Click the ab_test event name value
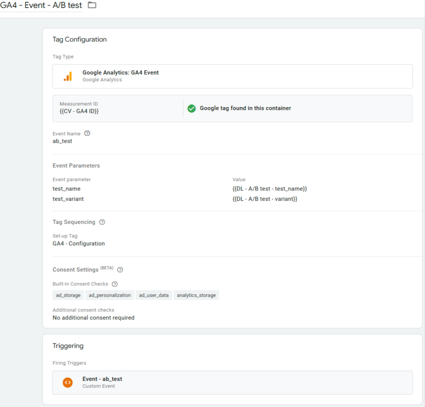The height and width of the screenshot is (407, 425). [x=62, y=141]
